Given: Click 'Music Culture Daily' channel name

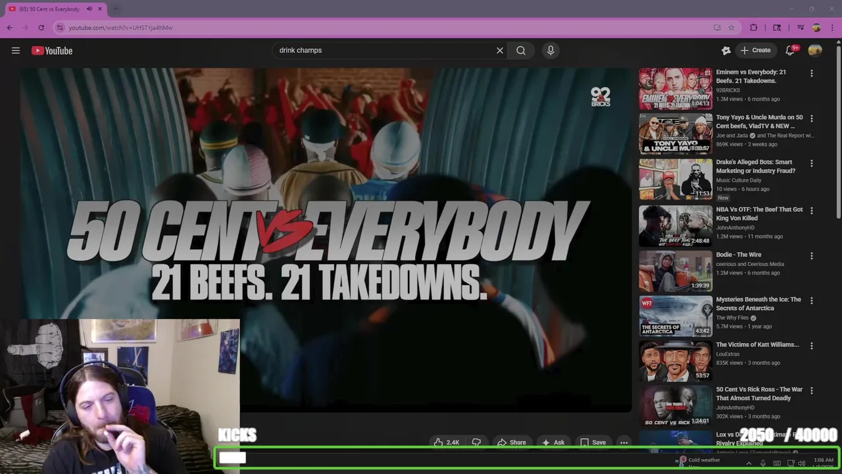Looking at the screenshot, I should tap(739, 180).
